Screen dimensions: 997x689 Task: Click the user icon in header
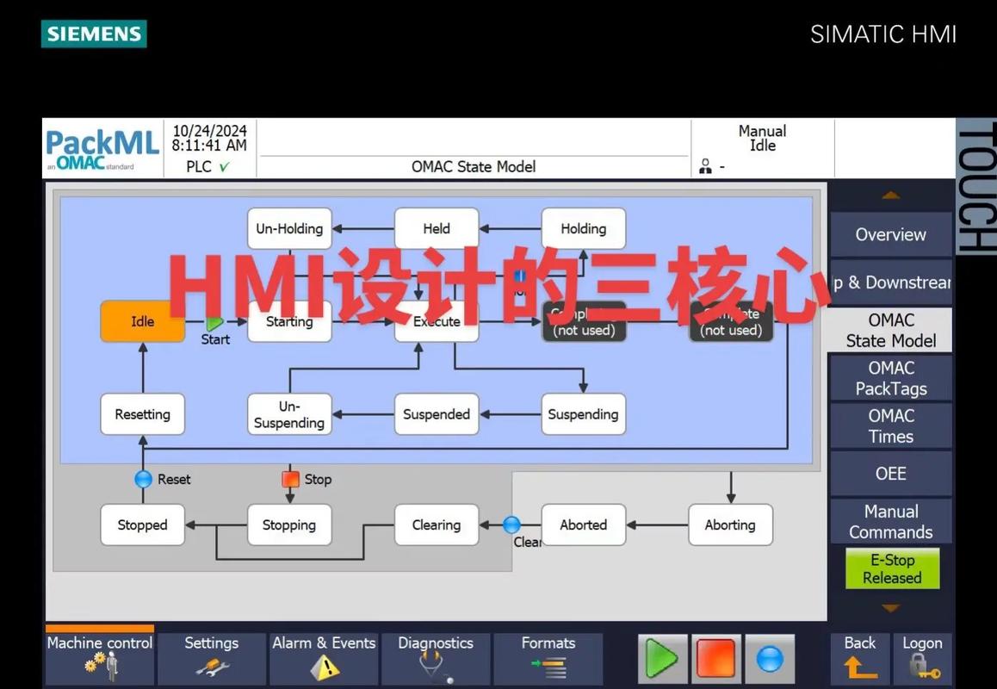click(x=705, y=166)
